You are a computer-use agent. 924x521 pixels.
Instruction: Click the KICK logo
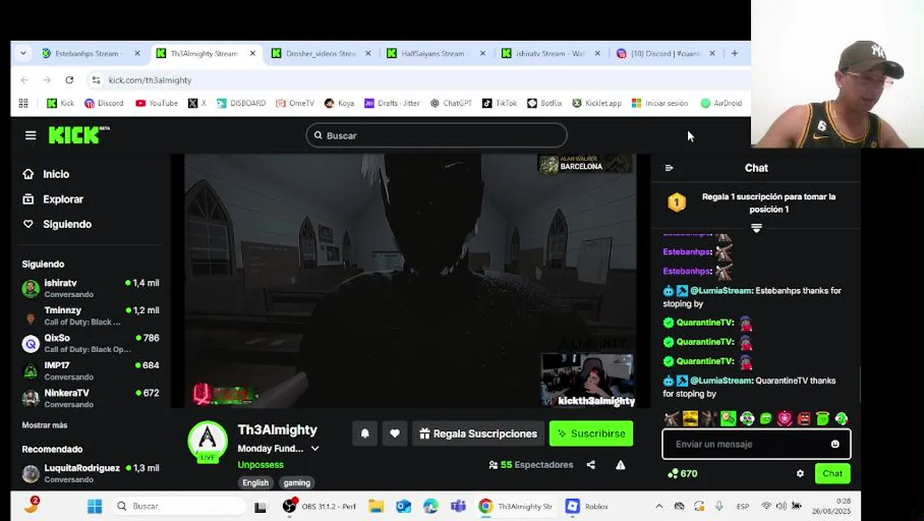click(79, 135)
